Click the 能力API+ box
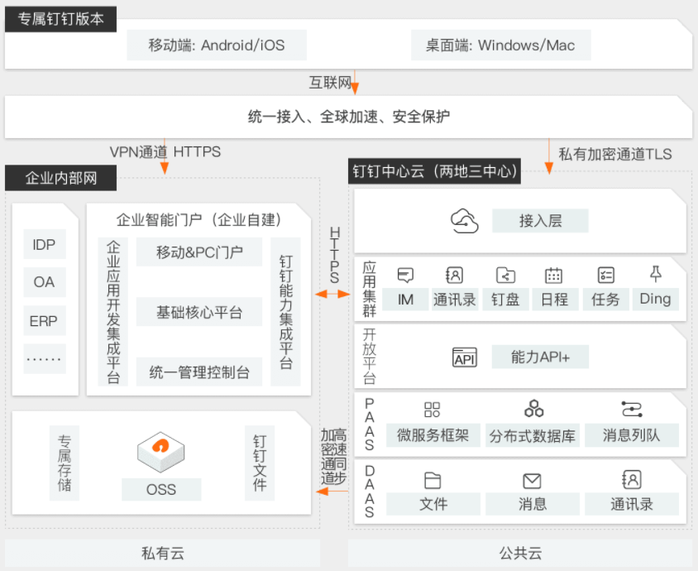This screenshot has height=571, width=698. (x=540, y=357)
